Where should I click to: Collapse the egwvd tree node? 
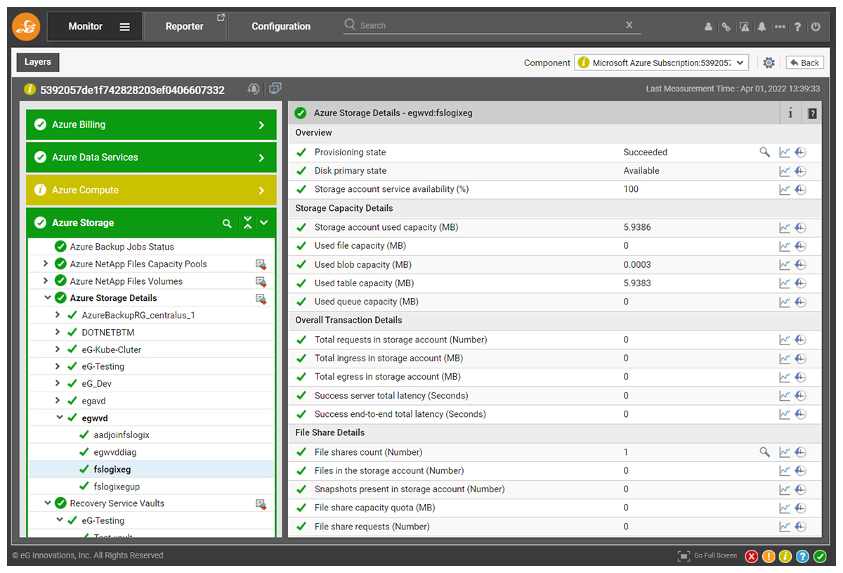(59, 418)
